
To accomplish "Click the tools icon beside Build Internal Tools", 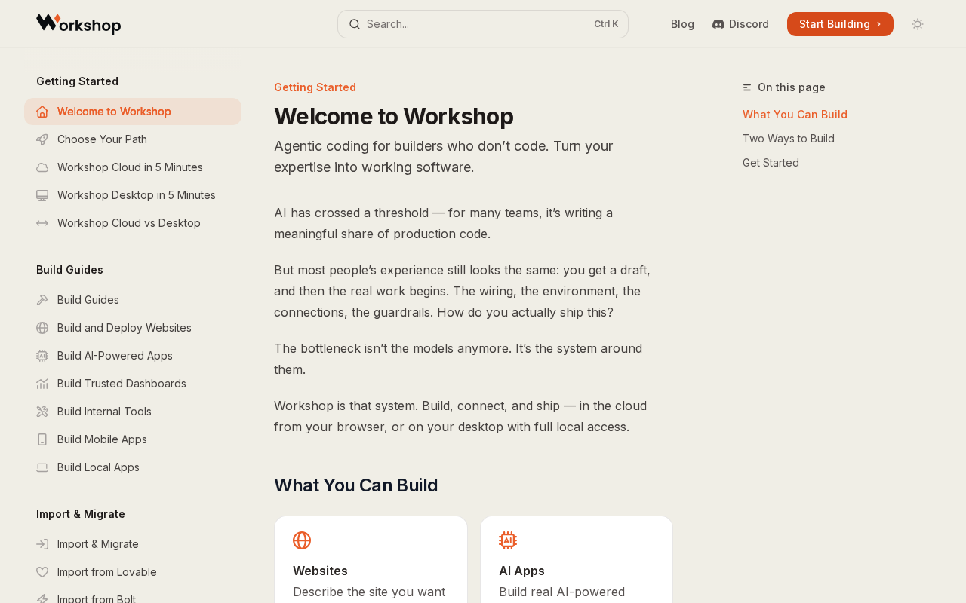I will pyautogui.click(x=42, y=412).
